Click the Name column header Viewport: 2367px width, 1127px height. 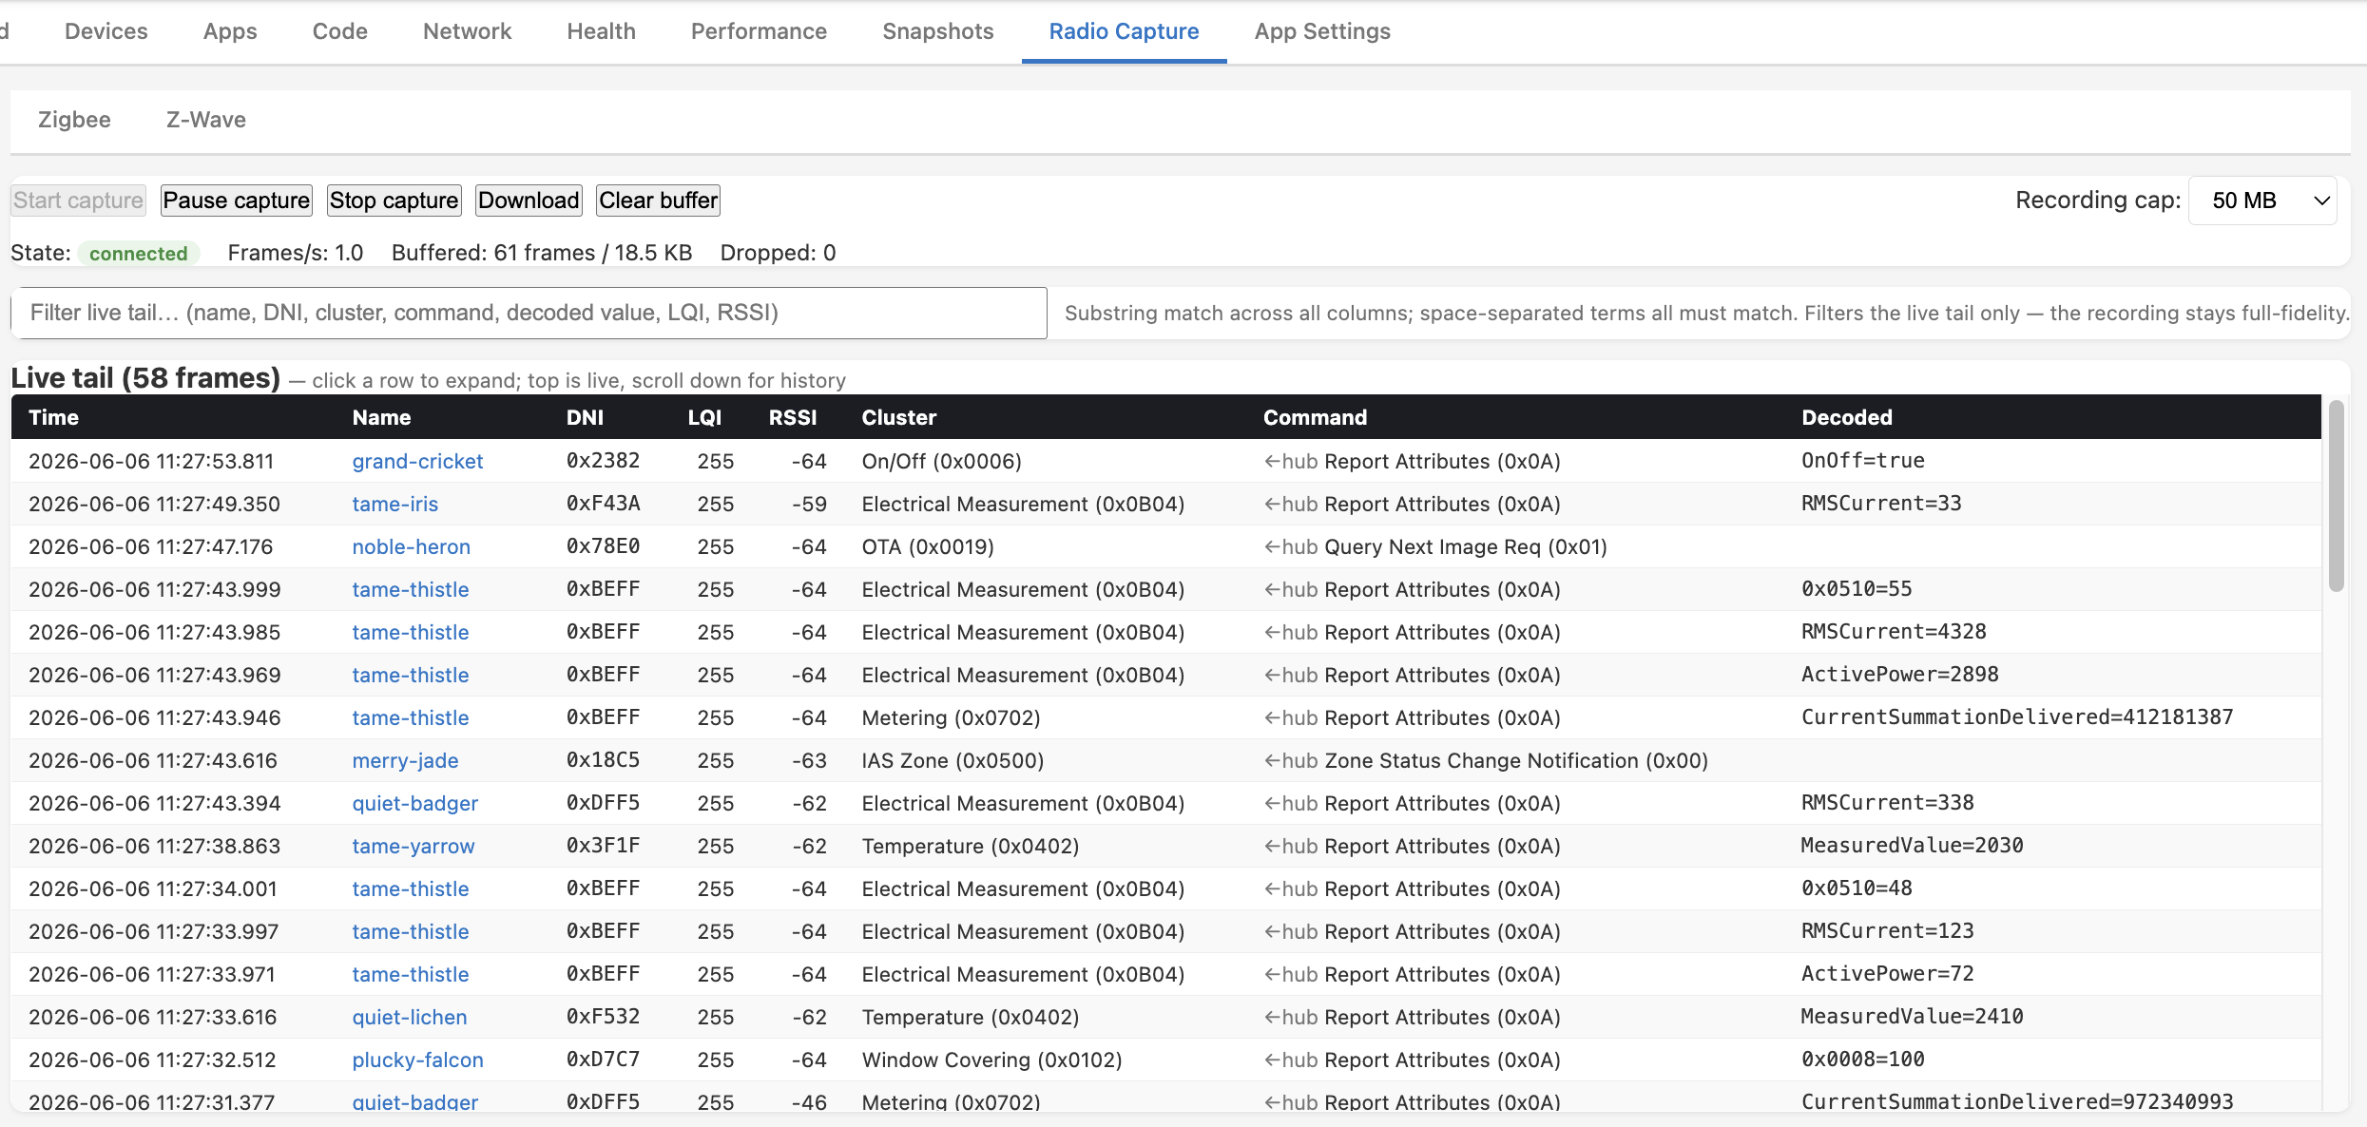point(381,417)
